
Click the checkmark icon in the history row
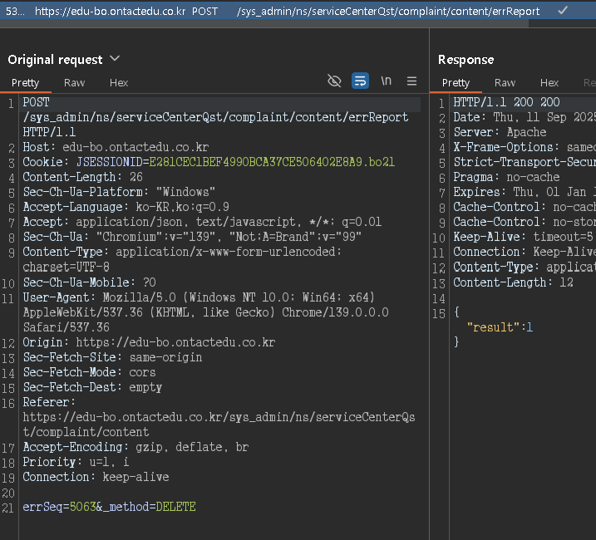point(563,11)
